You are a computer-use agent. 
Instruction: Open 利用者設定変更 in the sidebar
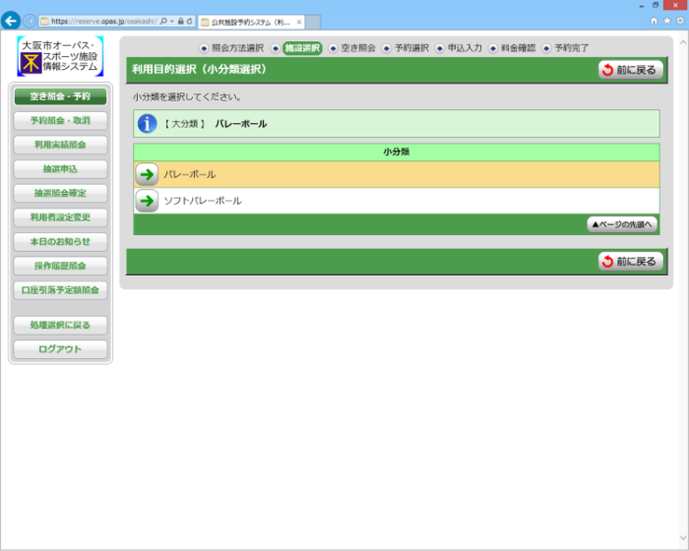[60, 217]
